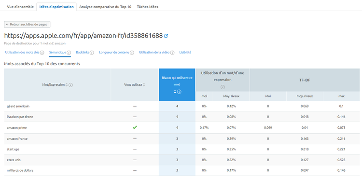Toggle sort arrows in Rivaux qui utilisent column
Screen dimensions: 362x176
(x=175, y=92)
